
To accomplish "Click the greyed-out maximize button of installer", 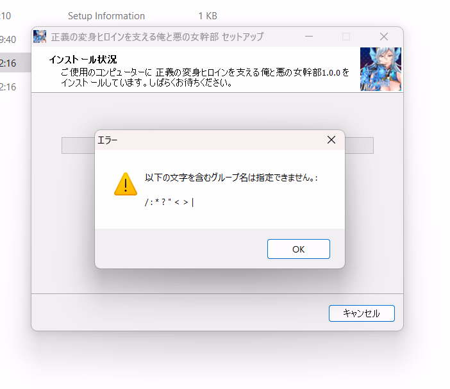I will [x=346, y=37].
